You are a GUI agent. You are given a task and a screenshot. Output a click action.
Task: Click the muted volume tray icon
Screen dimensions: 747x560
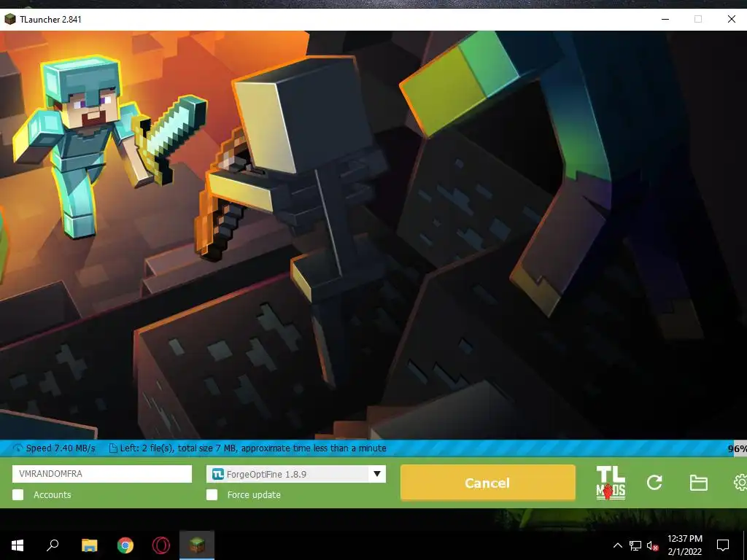coord(652,545)
